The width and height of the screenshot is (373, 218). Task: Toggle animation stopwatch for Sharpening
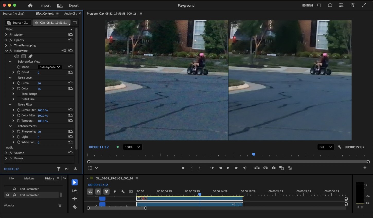click(19, 132)
